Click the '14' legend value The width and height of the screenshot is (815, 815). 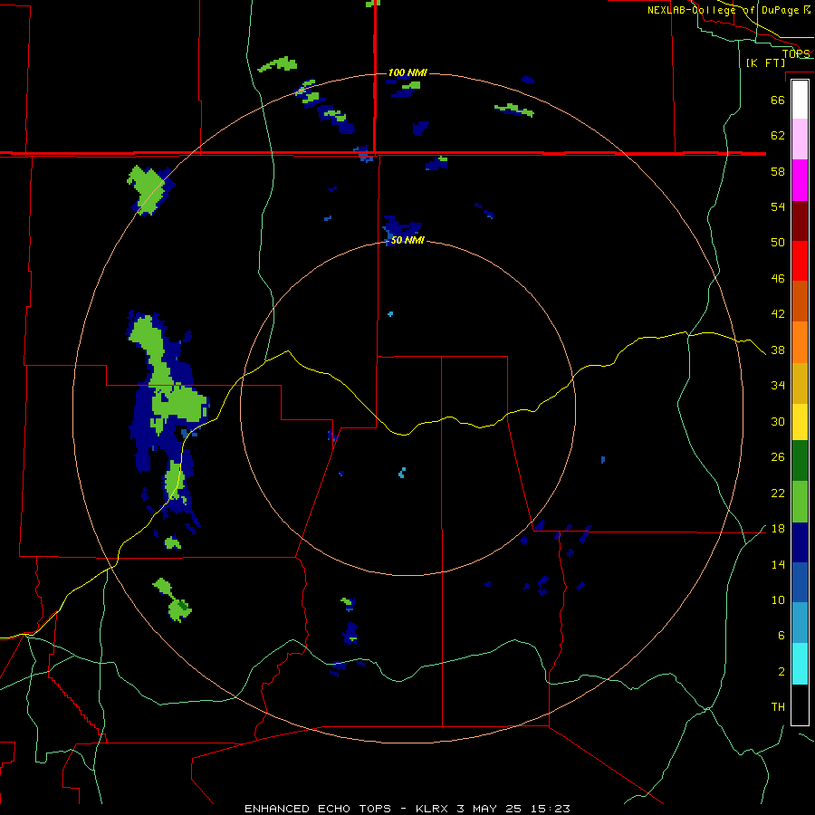[x=778, y=564]
